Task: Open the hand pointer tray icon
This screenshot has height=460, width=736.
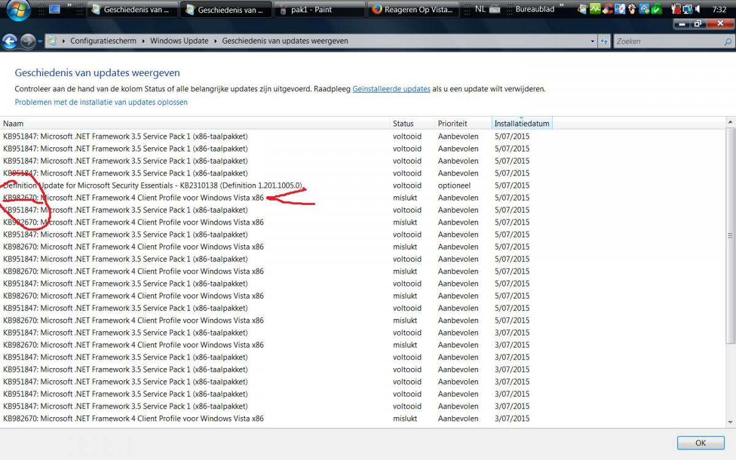Action: [632, 9]
